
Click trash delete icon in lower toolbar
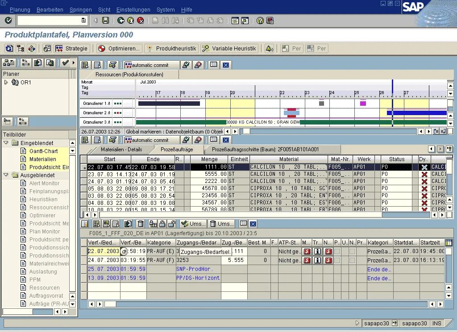[x=141, y=224]
